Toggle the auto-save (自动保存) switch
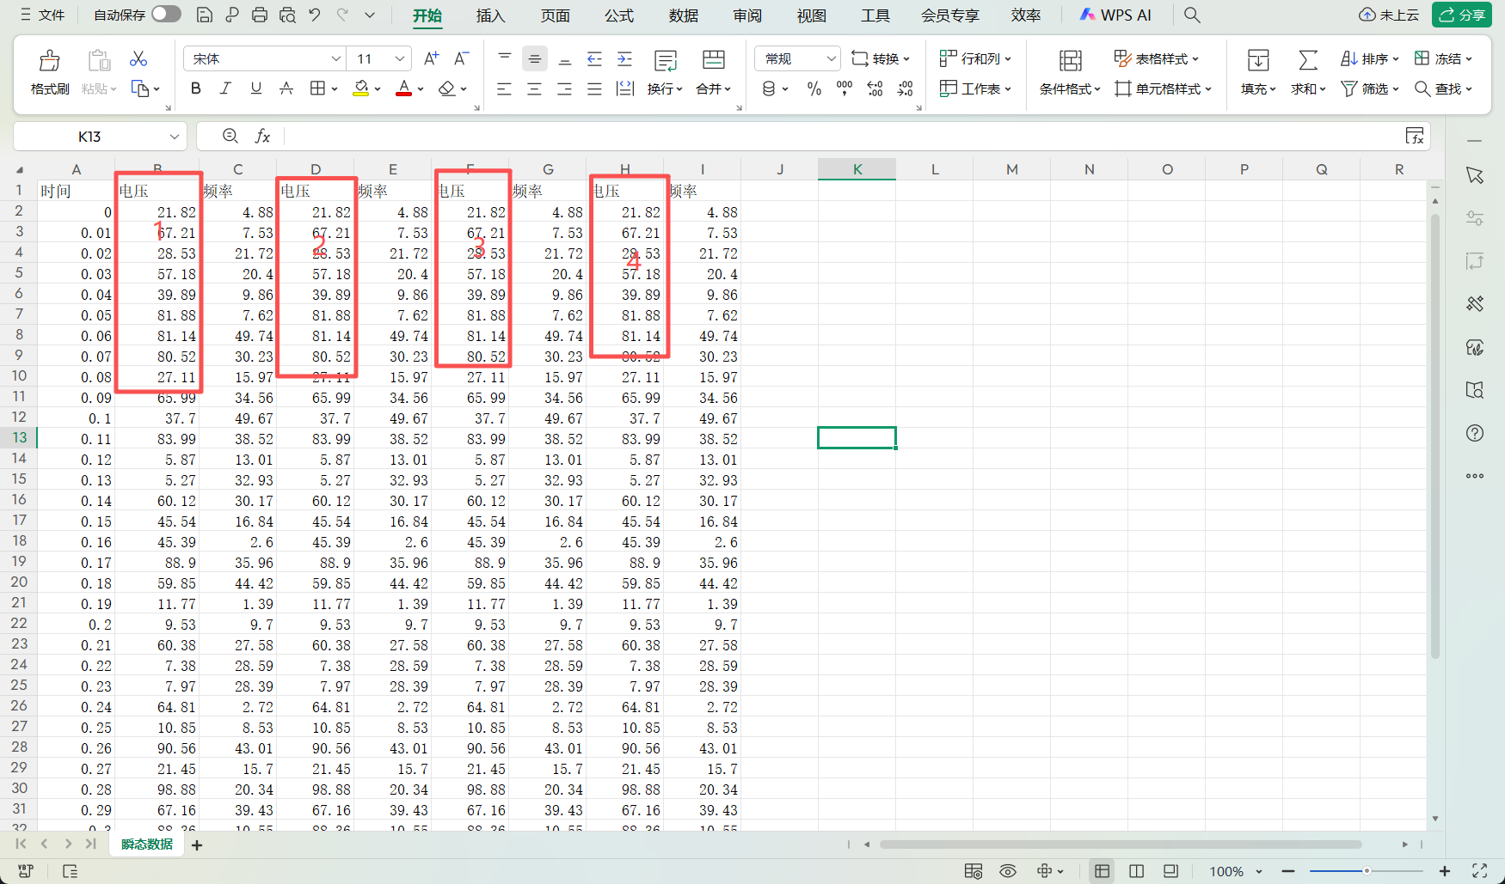The height and width of the screenshot is (884, 1505). click(166, 15)
